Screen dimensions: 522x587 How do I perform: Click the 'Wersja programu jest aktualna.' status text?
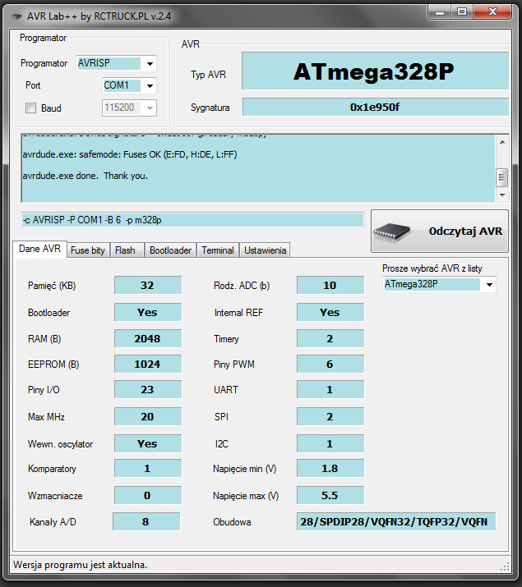click(x=81, y=565)
